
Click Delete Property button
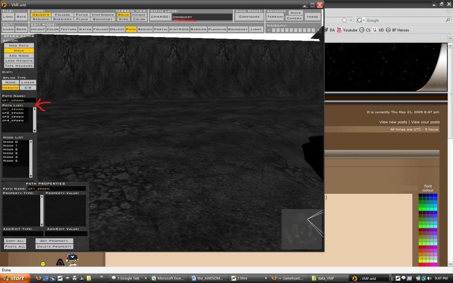coord(54,247)
